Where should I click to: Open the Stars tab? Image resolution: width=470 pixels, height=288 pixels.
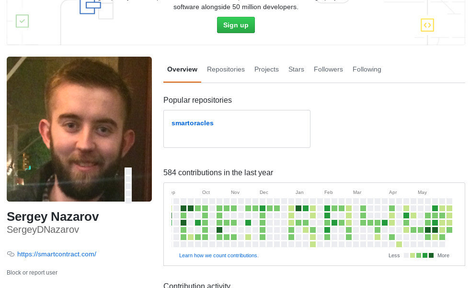click(296, 70)
